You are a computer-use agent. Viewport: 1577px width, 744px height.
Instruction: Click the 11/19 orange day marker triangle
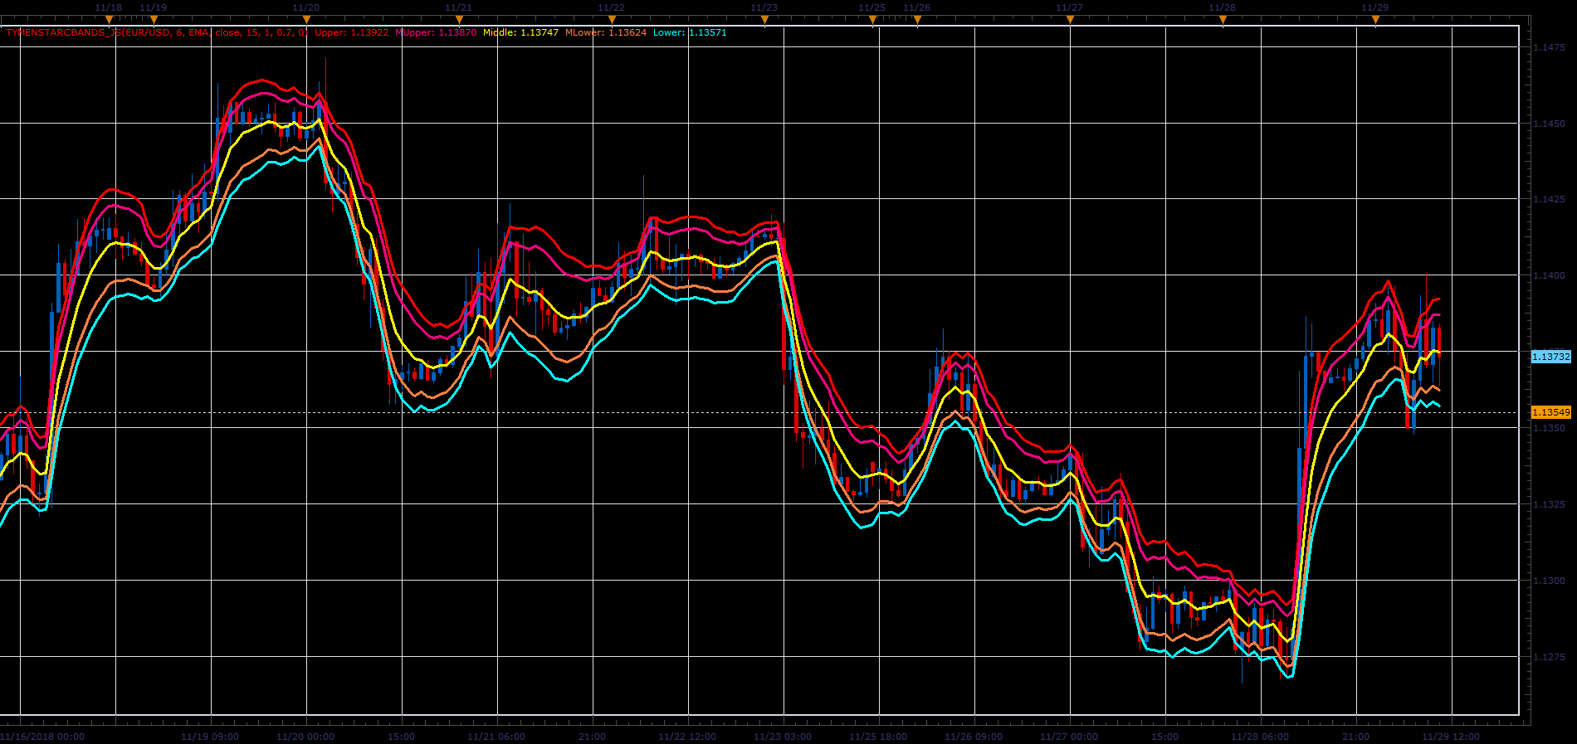tap(154, 20)
